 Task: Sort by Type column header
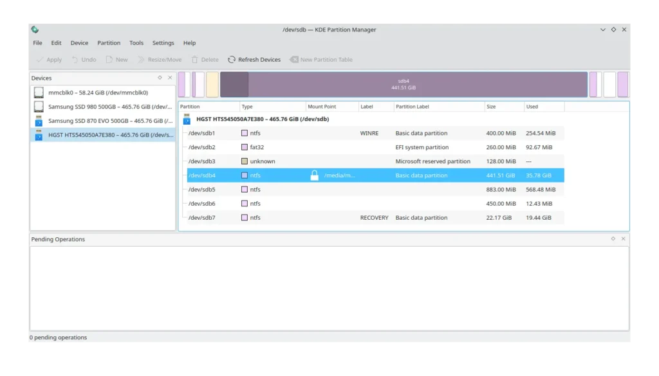tap(272, 107)
